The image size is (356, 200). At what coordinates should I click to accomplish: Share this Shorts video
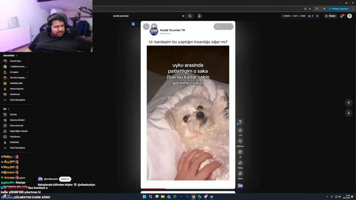point(240,163)
